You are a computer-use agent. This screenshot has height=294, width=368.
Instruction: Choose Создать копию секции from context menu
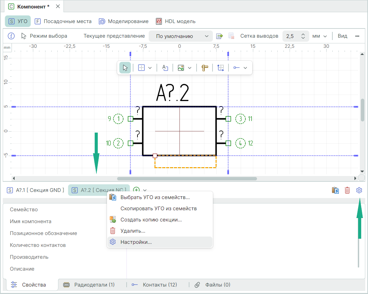151,220
